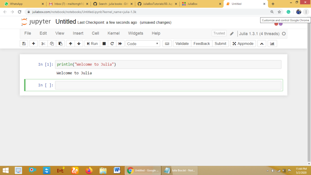Open a new browser tab
The width and height of the screenshot is (311, 175).
point(273,4)
